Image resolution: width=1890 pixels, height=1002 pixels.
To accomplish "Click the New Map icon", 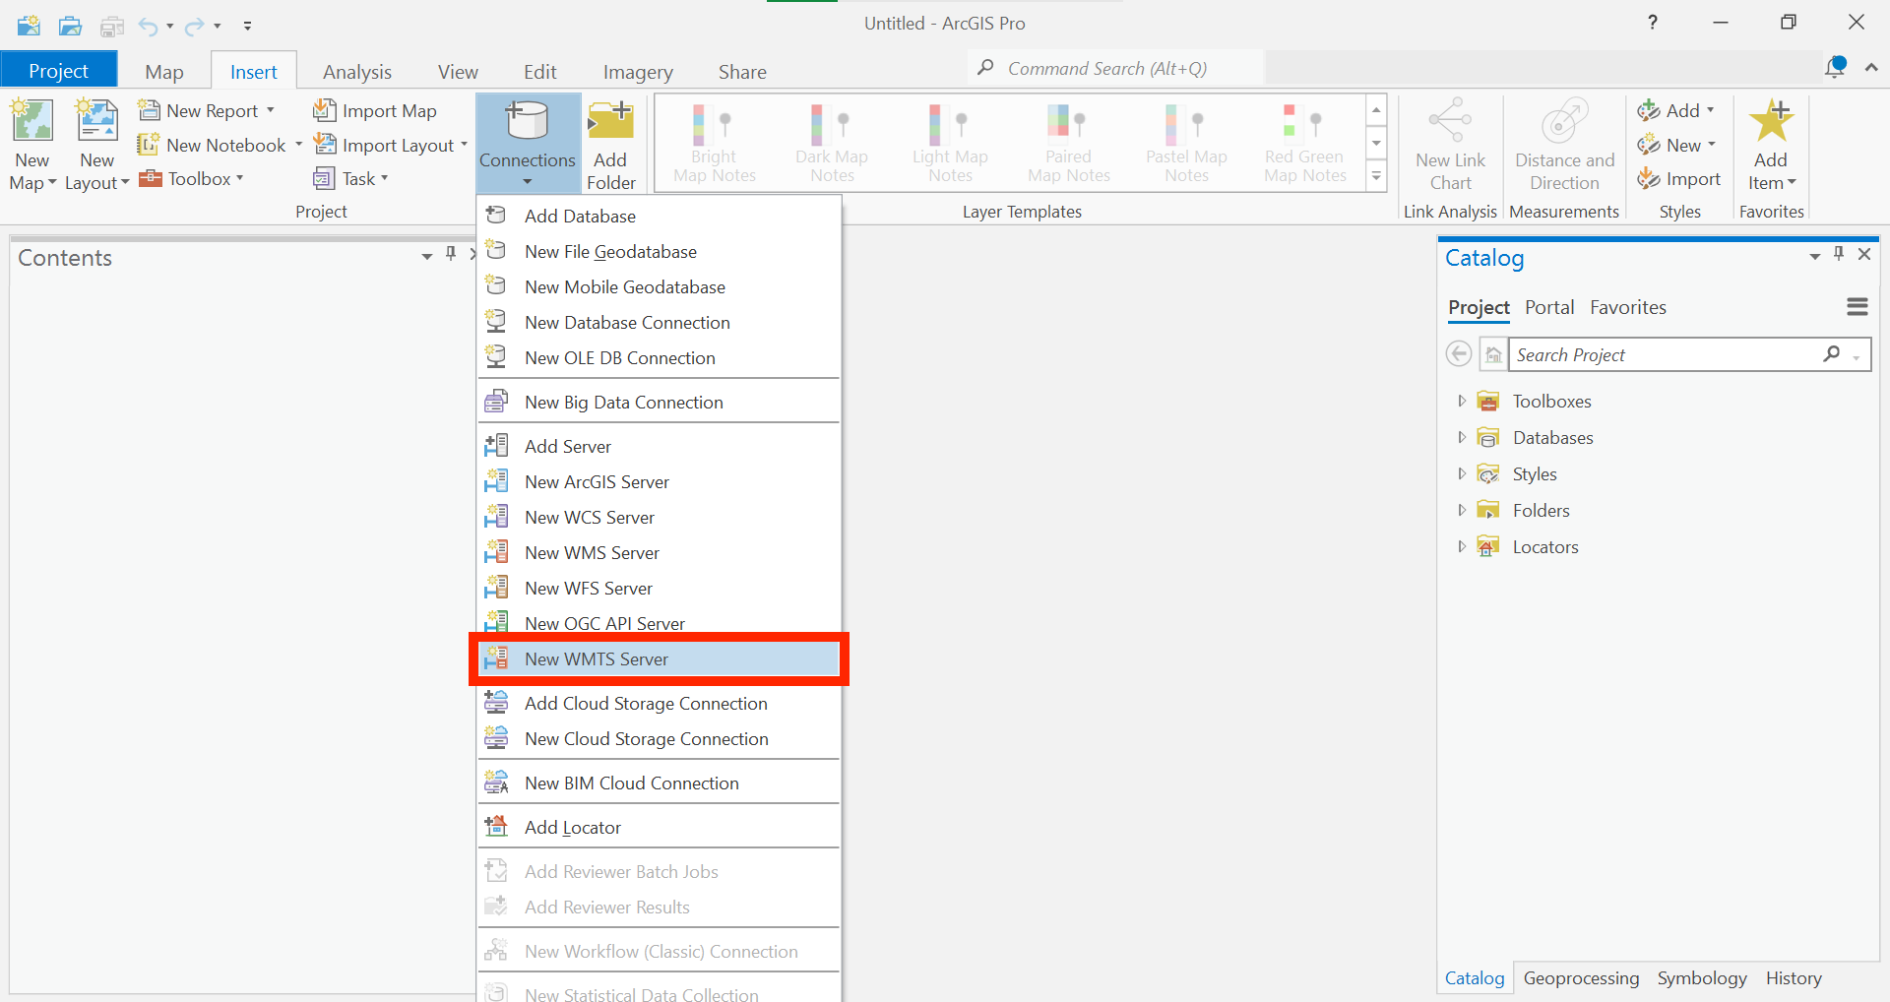I will pos(32,123).
